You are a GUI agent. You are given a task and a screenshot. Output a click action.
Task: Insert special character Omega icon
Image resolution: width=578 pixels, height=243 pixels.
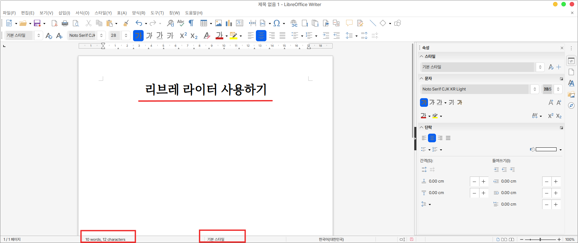(277, 23)
